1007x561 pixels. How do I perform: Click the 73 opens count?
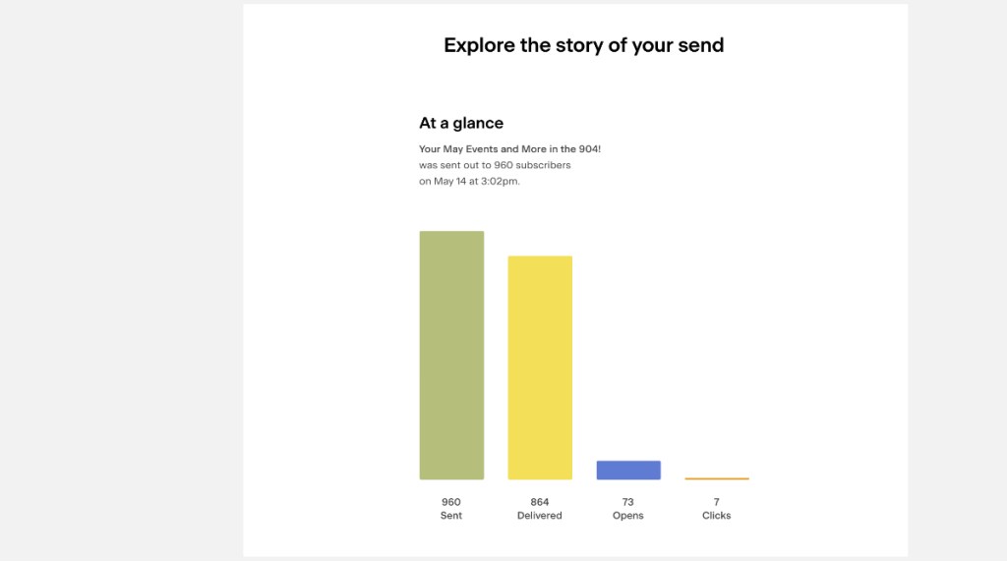click(x=628, y=502)
